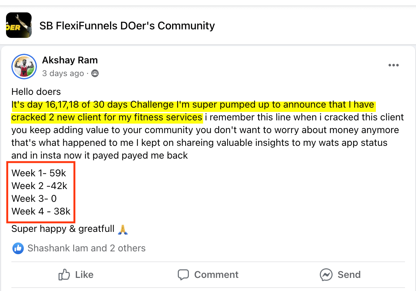
Task: Click the group audience icon beside timestamp
Action: [x=95, y=73]
